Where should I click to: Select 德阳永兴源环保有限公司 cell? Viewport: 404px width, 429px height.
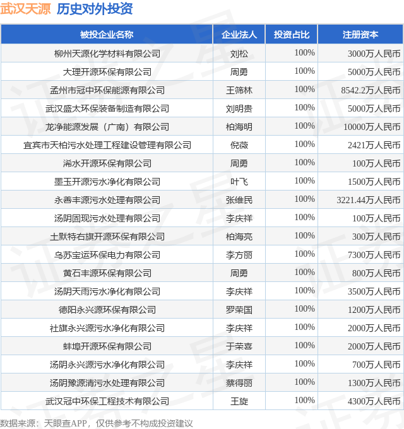107,310
